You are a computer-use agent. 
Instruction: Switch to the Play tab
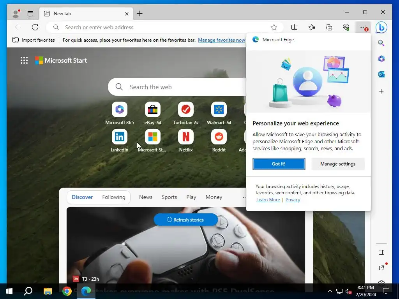click(x=191, y=197)
